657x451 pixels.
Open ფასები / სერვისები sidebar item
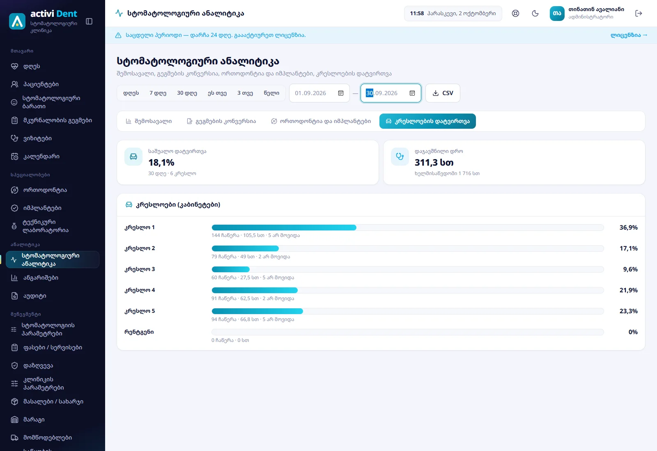[53, 348]
